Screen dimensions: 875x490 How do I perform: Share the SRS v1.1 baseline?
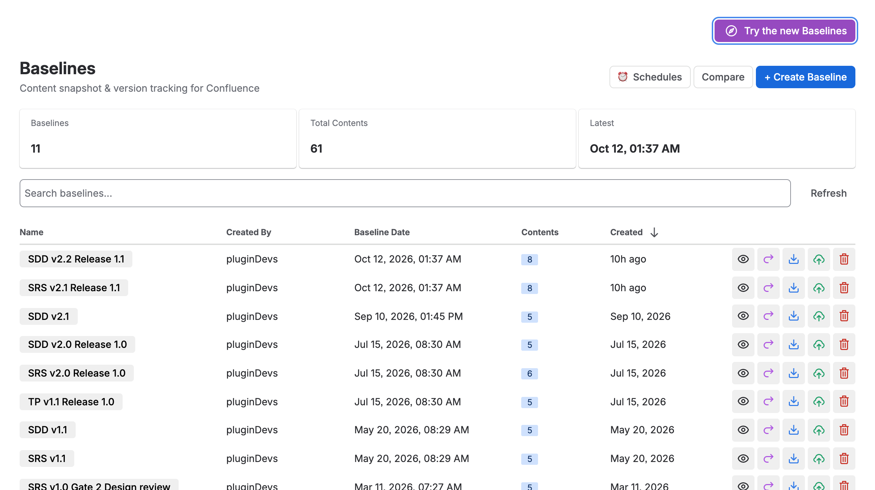pos(768,458)
